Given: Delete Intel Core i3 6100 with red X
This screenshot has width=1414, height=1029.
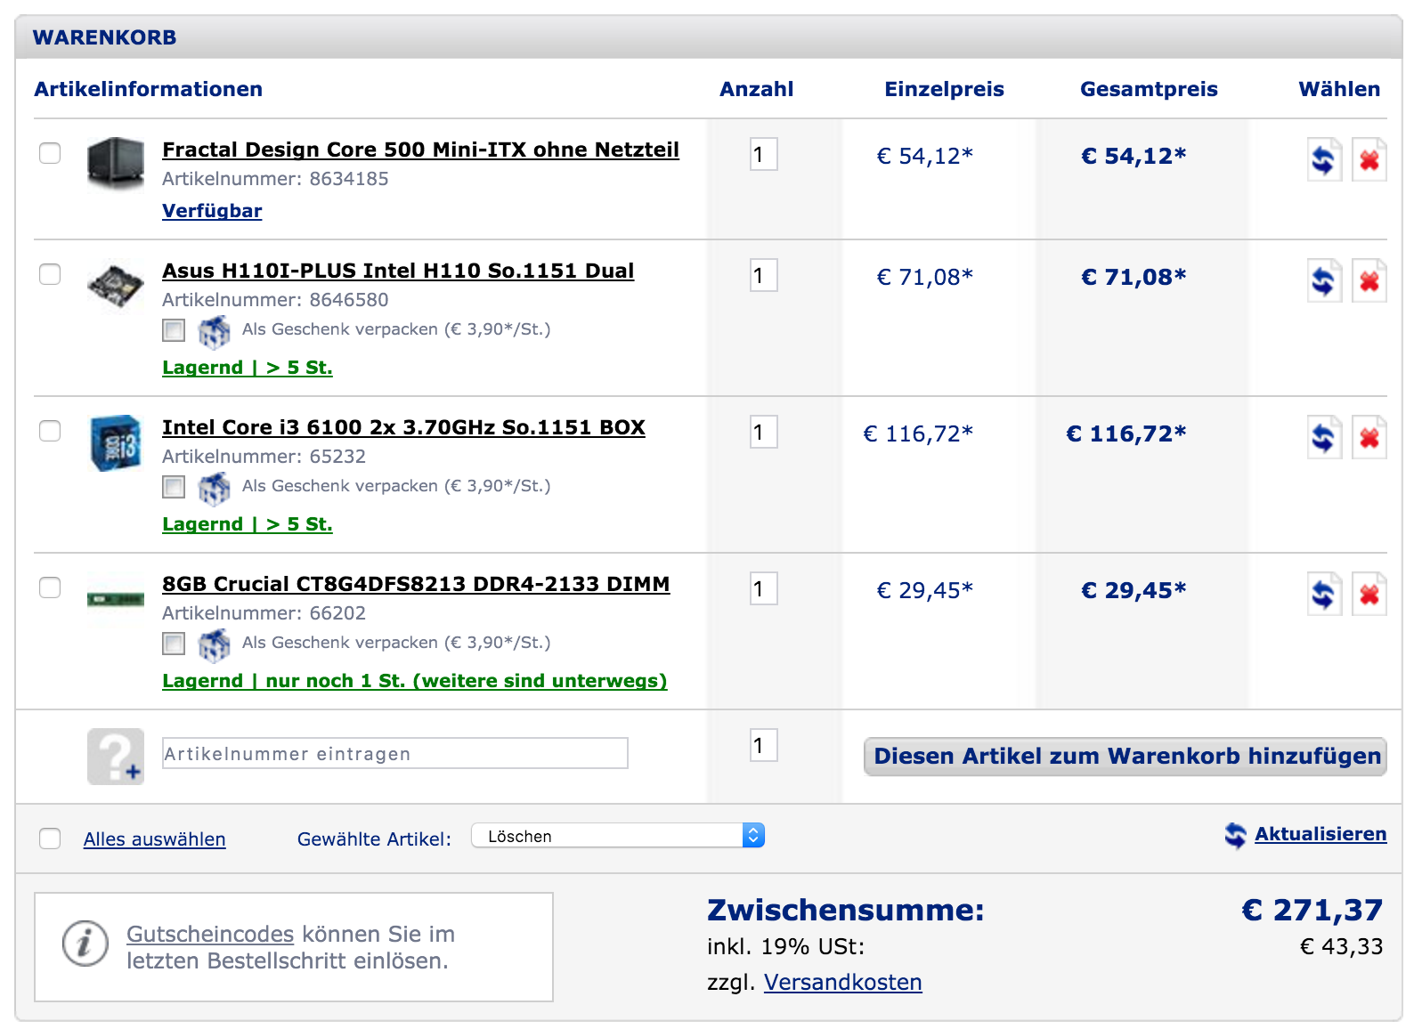Looking at the screenshot, I should click(1369, 437).
